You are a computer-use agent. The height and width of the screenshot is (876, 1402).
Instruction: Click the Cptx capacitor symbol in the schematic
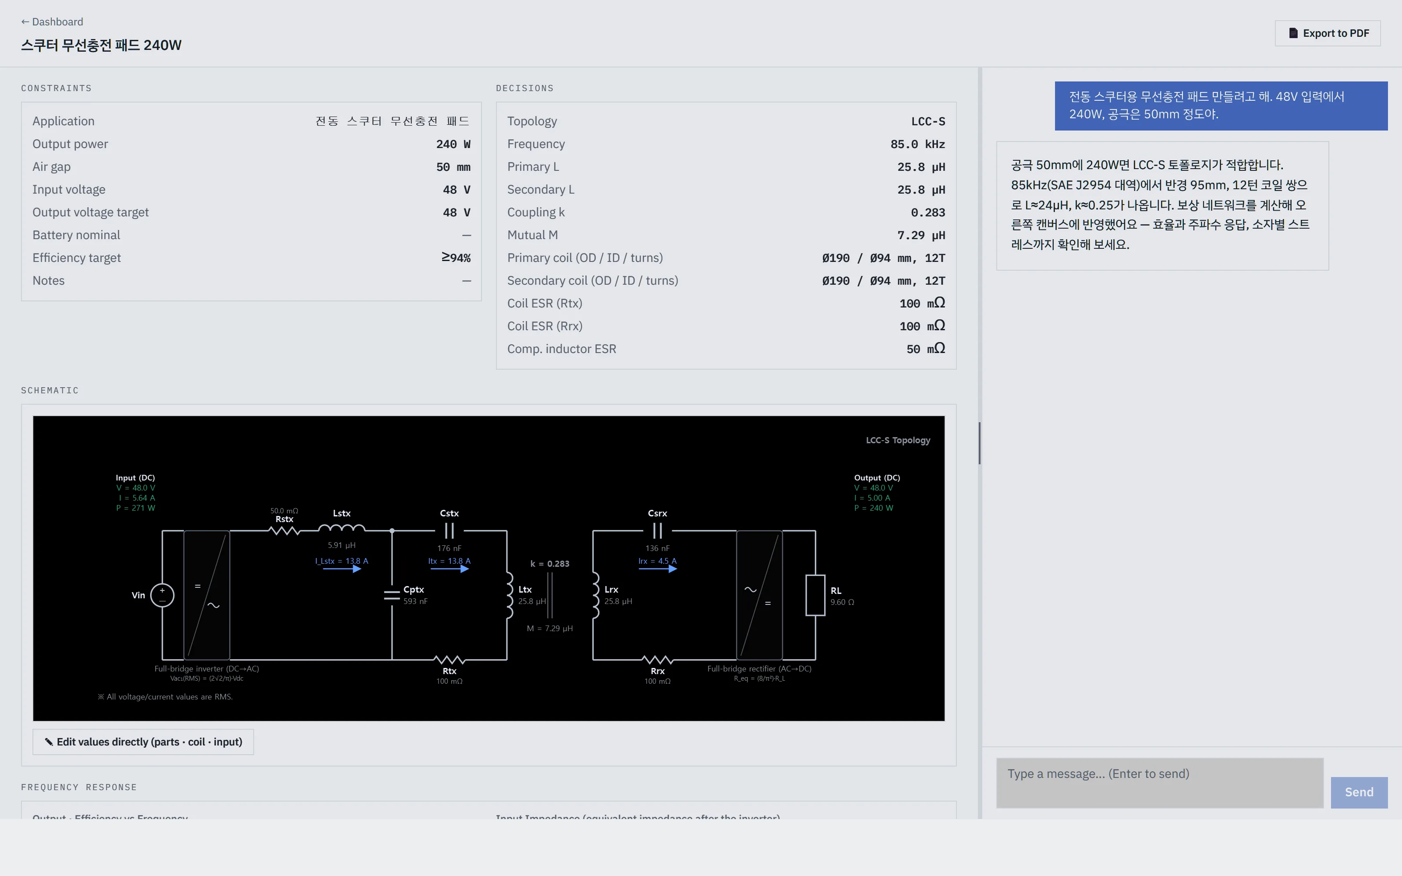point(392,595)
